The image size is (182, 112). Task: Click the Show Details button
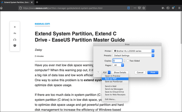pos(120,73)
